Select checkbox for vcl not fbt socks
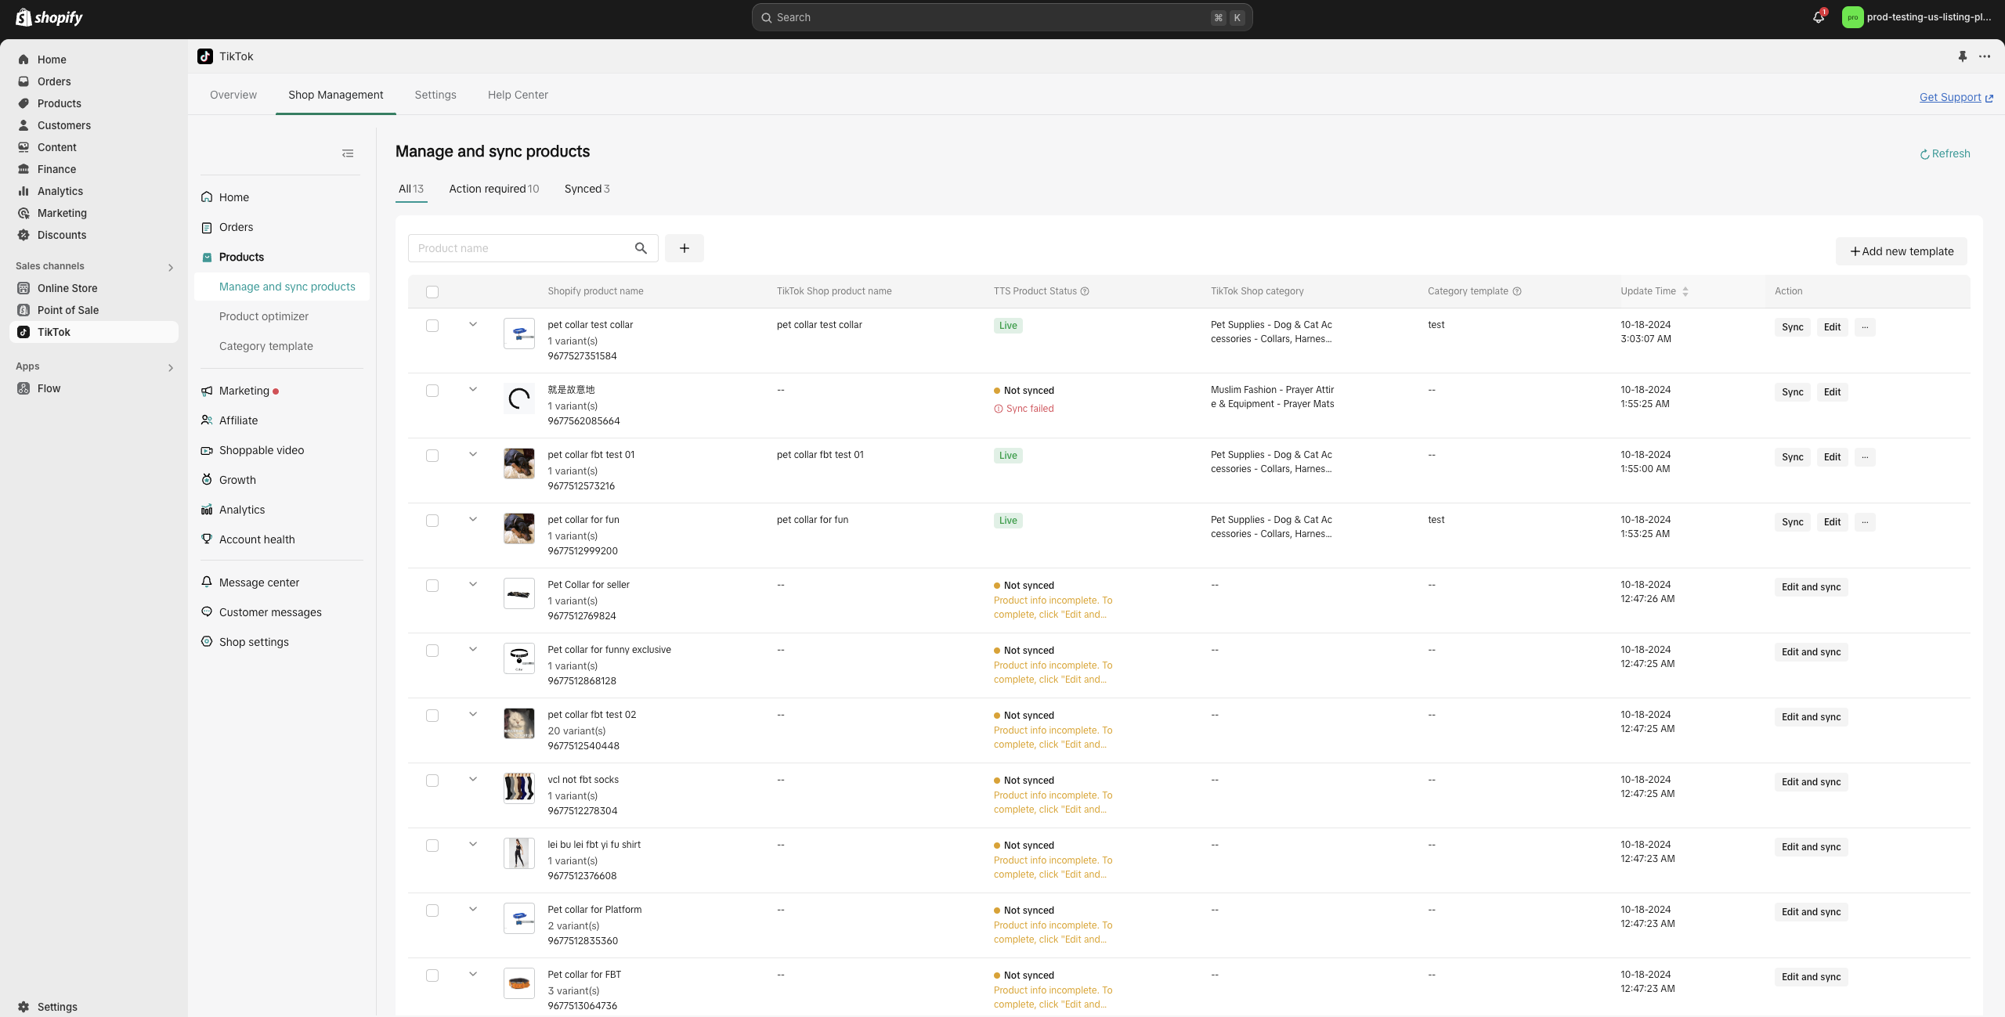Viewport: 2005px width, 1017px height. pos(432,781)
